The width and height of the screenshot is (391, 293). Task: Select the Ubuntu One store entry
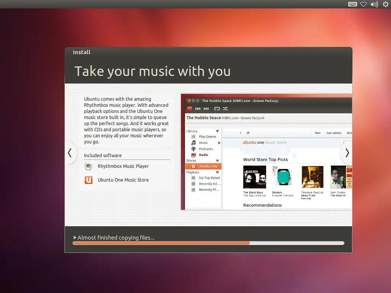click(203, 166)
